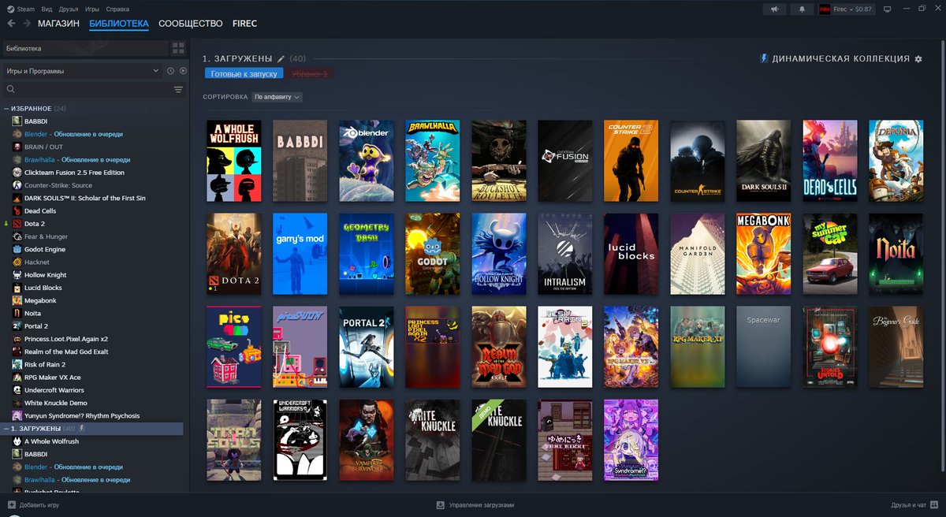Open the Dead Cells cover
This screenshot has width=946, height=517.
[830, 160]
